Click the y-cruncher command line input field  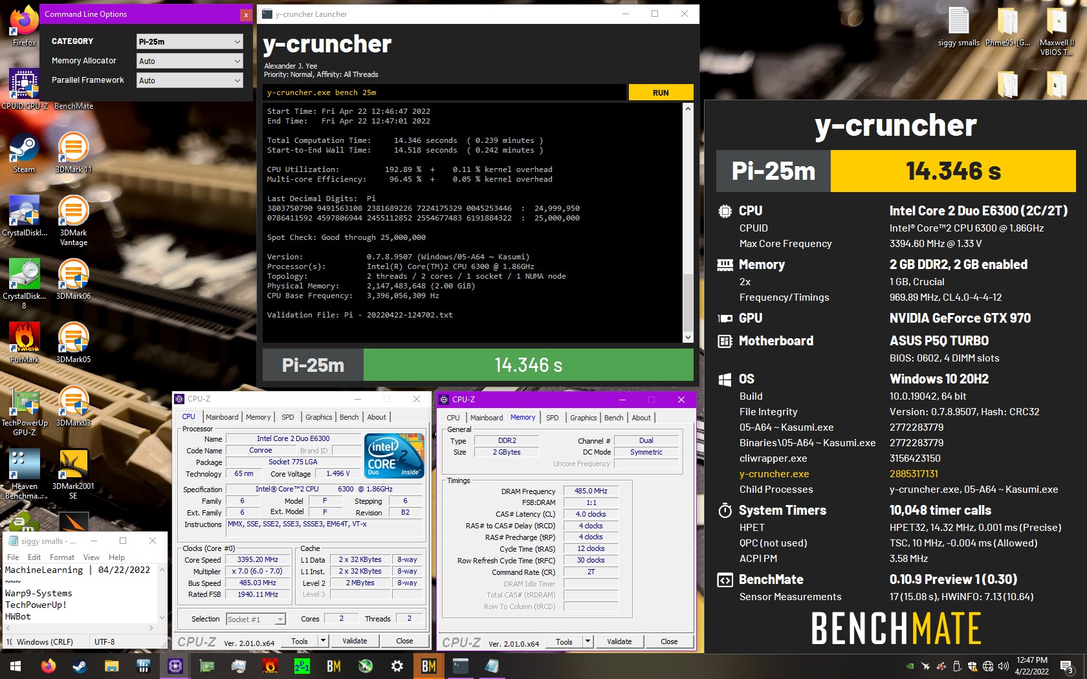pos(445,92)
